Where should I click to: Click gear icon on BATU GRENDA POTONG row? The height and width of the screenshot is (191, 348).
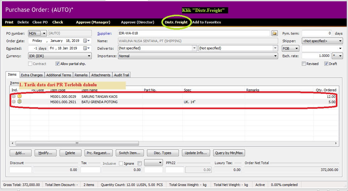pyautogui.click(x=14, y=102)
